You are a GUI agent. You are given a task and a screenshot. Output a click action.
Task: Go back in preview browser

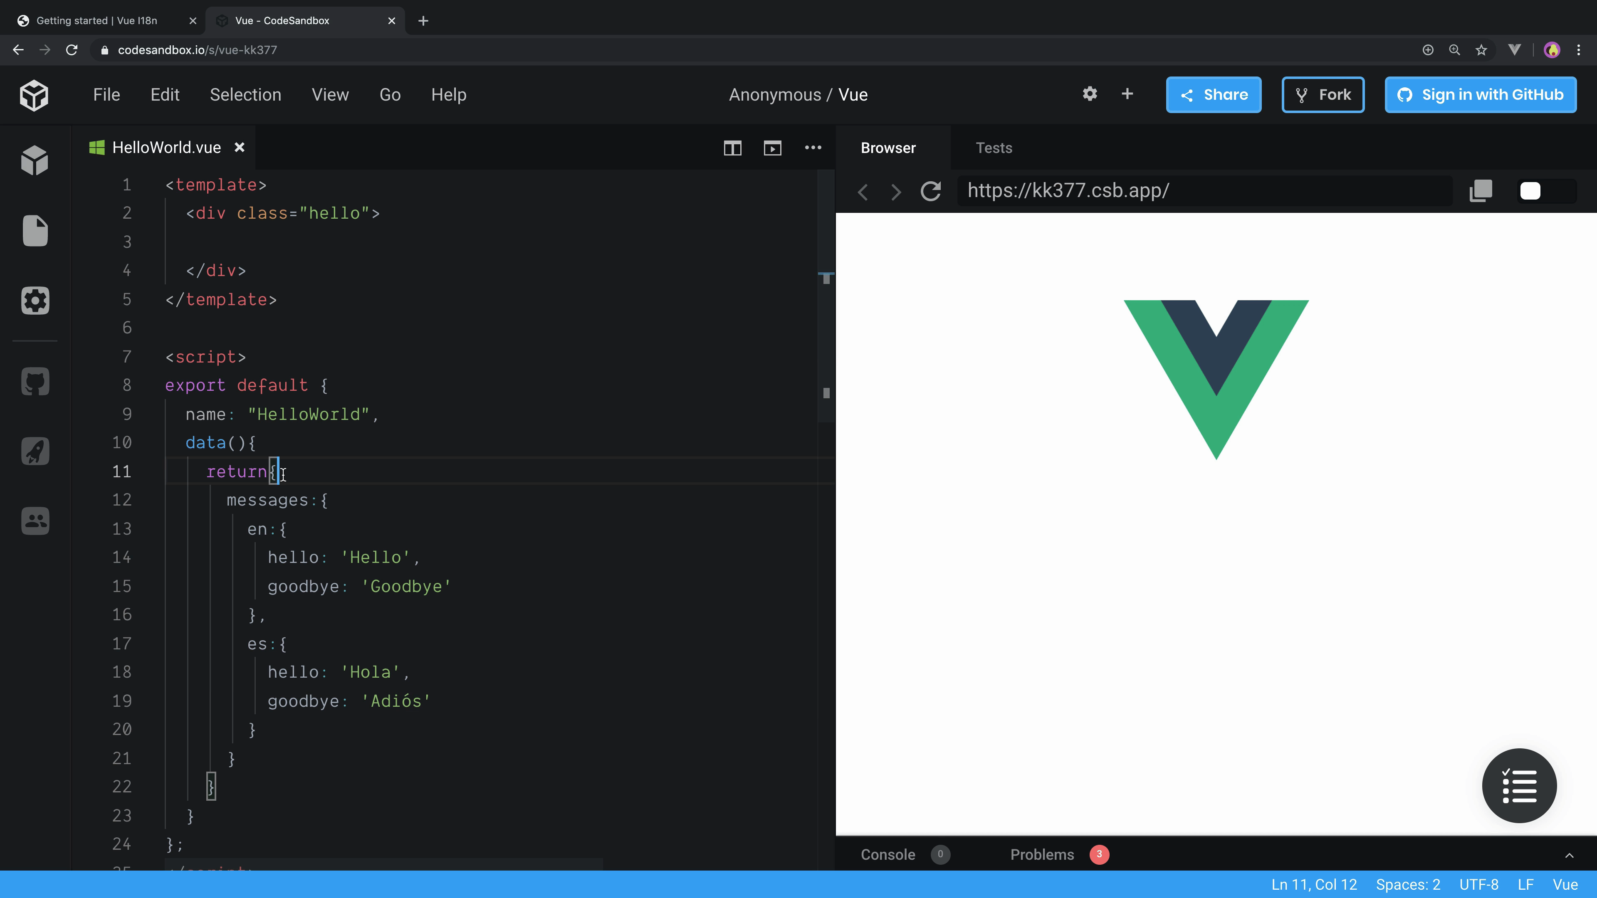click(863, 192)
